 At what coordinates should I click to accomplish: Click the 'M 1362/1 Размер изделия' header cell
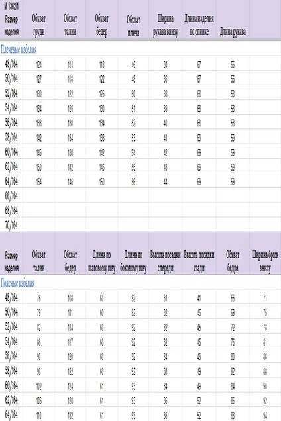tap(11, 19)
